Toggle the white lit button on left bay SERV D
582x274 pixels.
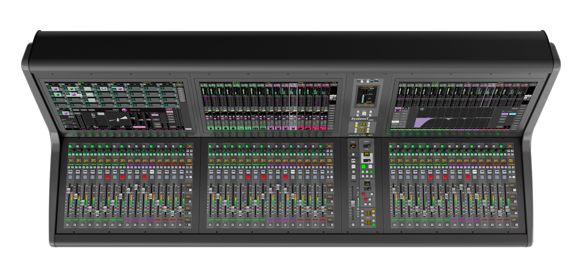coord(152,171)
